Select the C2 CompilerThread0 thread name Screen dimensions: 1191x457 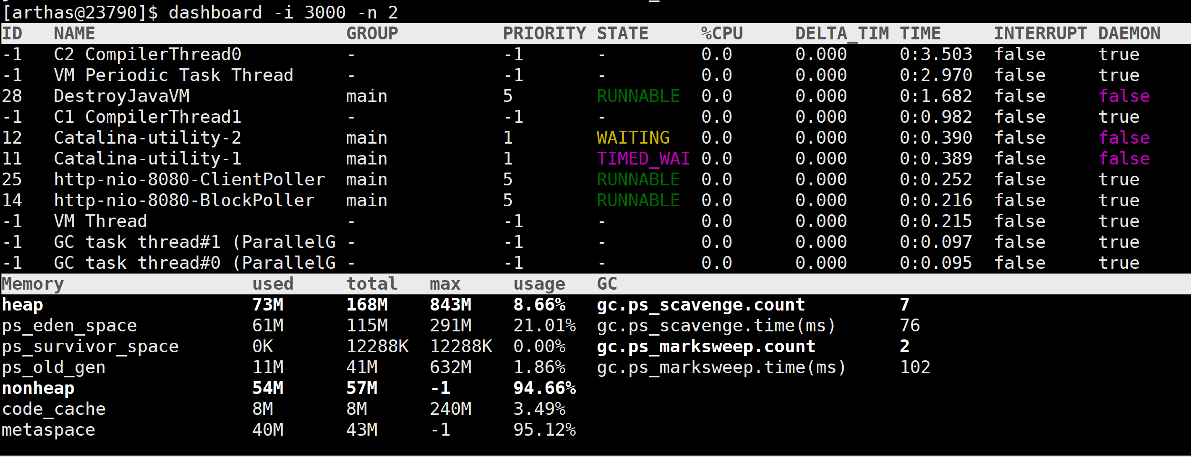(x=148, y=54)
